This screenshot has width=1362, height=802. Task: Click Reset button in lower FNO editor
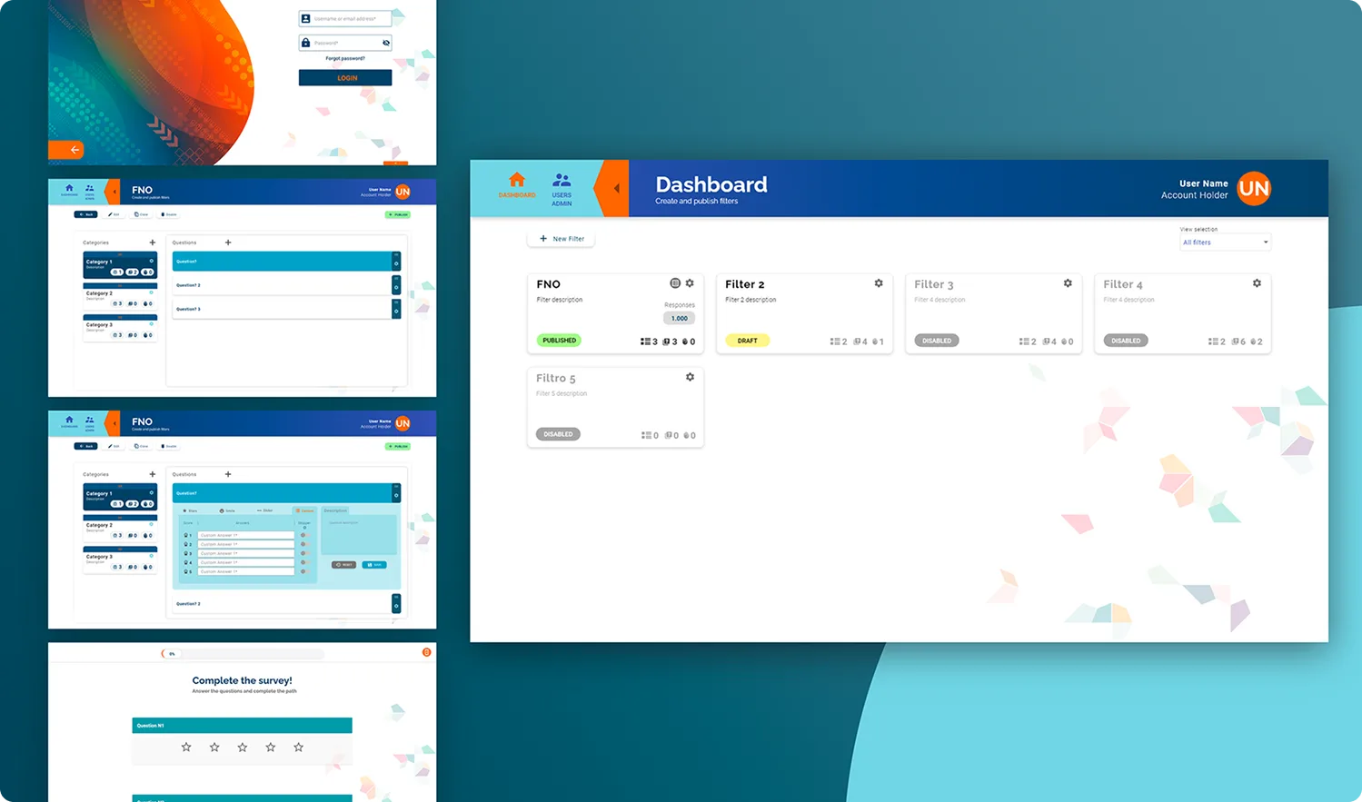click(x=343, y=565)
